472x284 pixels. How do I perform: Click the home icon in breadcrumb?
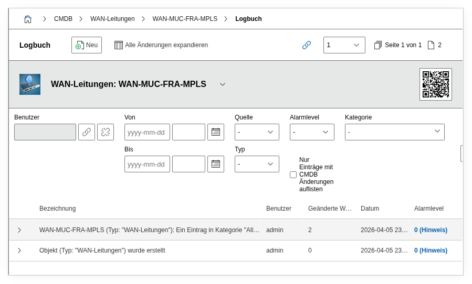28,19
